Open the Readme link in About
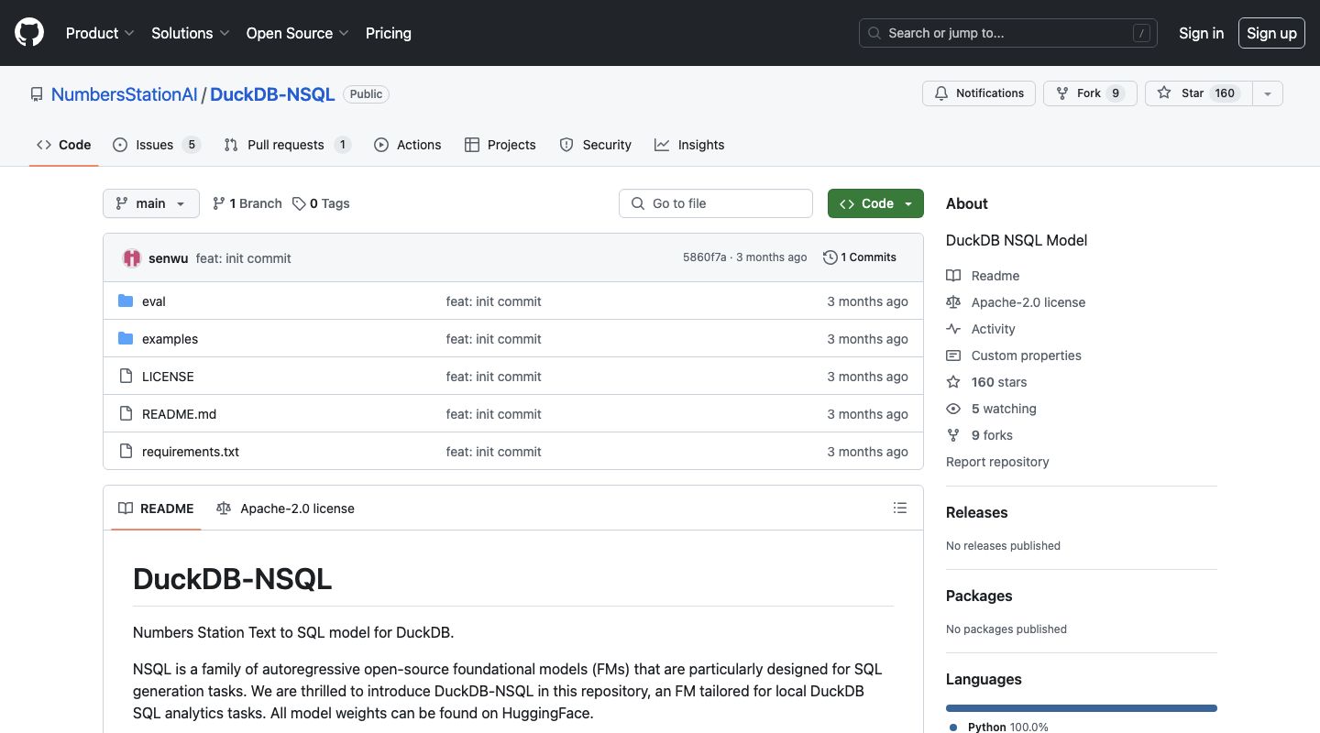Viewport: 1320px width, 733px height. coord(983,276)
